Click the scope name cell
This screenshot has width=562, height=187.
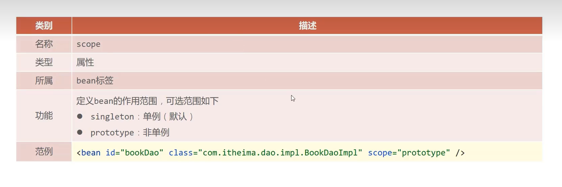point(88,44)
